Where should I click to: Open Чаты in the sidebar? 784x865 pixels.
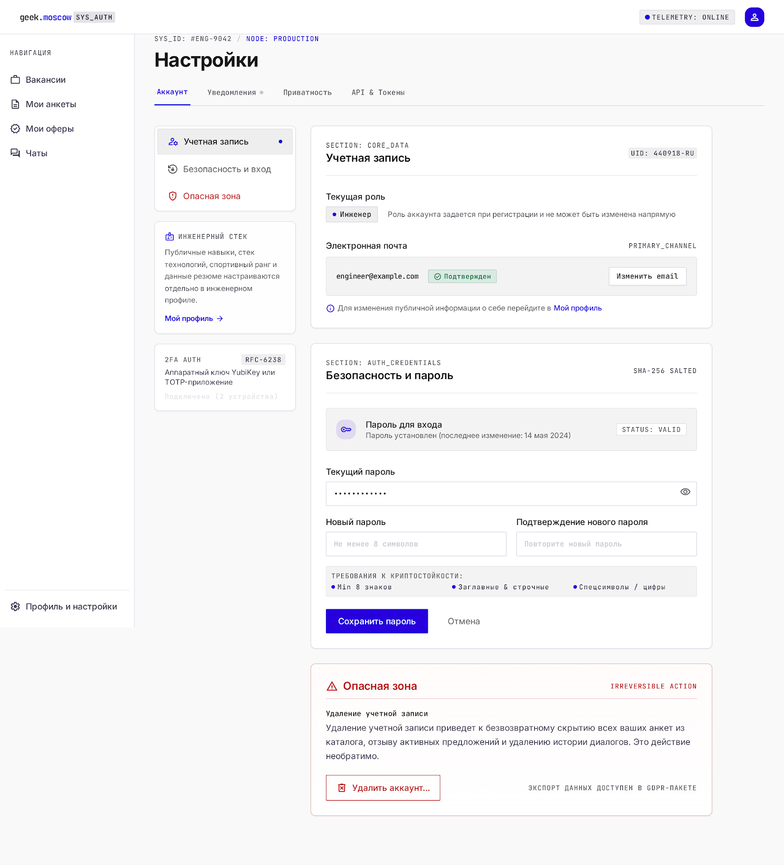tap(67, 153)
